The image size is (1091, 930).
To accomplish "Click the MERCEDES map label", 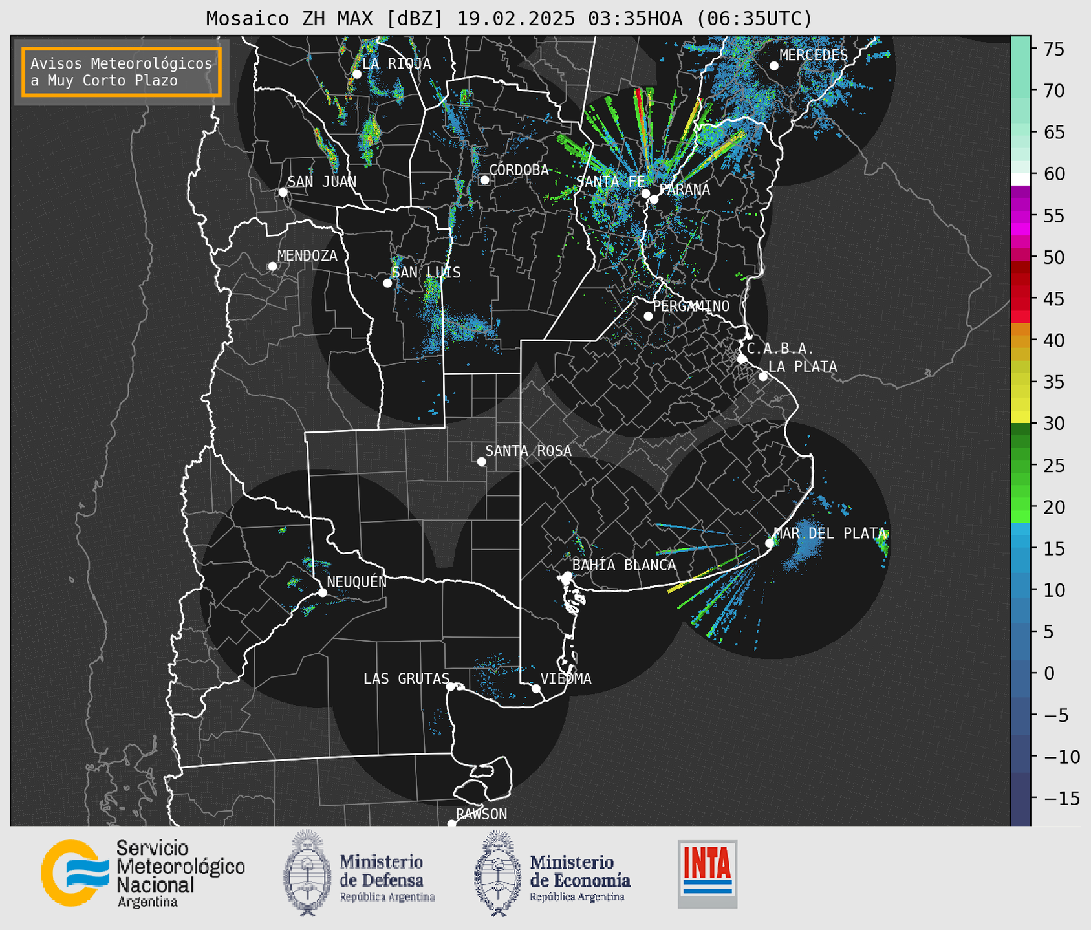I will [814, 56].
